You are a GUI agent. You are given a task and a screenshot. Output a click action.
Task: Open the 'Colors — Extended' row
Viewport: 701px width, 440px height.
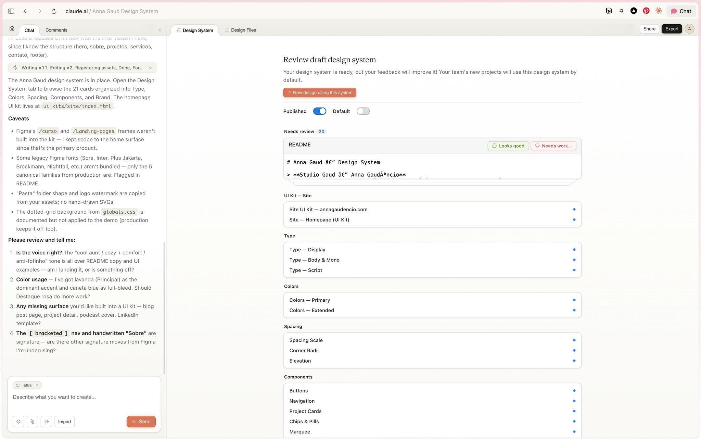pyautogui.click(x=432, y=311)
